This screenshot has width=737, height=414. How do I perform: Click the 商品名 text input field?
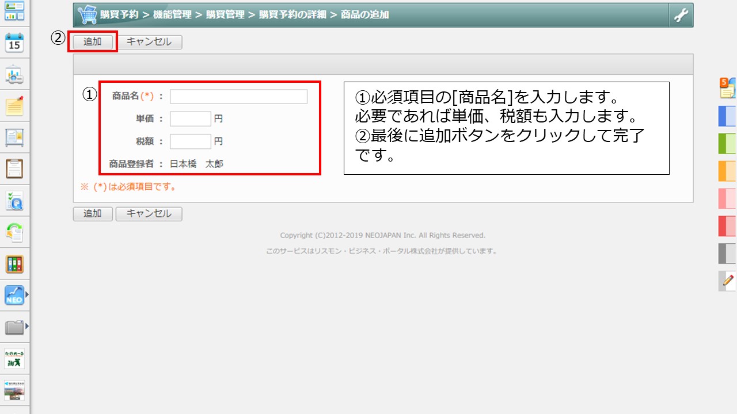[238, 97]
